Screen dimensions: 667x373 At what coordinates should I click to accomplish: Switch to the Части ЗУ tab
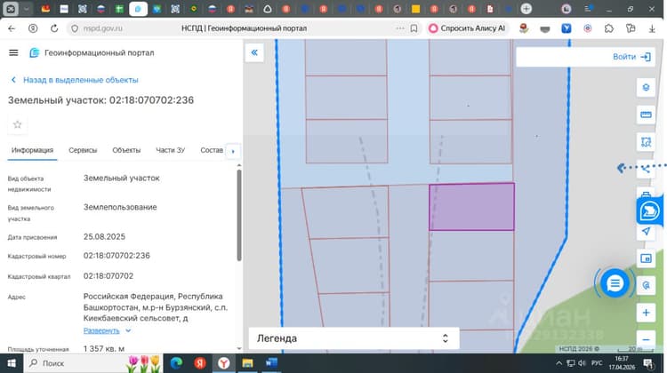(x=170, y=150)
